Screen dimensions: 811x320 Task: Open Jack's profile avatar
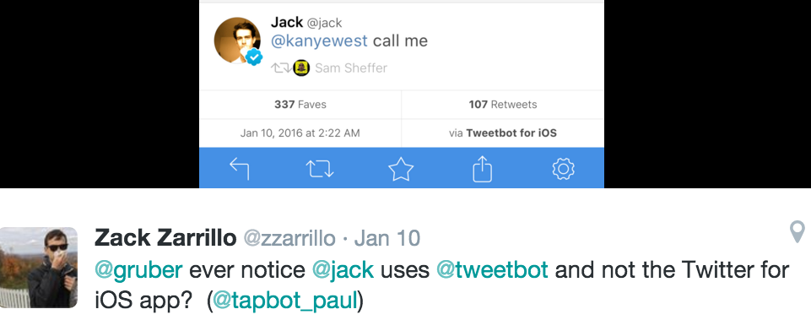pyautogui.click(x=237, y=41)
